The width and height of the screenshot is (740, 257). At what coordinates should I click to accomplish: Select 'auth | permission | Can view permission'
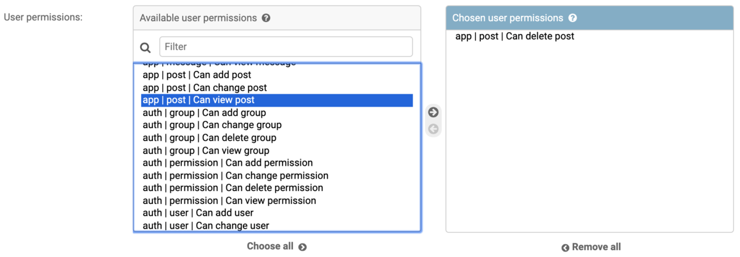(x=277, y=200)
